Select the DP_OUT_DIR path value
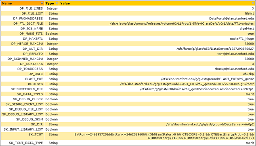256x146 pixels. [215, 49]
